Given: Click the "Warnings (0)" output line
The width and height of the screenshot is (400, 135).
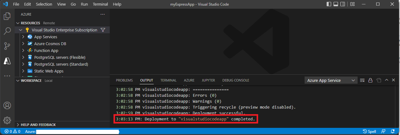Looking at the screenshot, I should tap(169, 101).
